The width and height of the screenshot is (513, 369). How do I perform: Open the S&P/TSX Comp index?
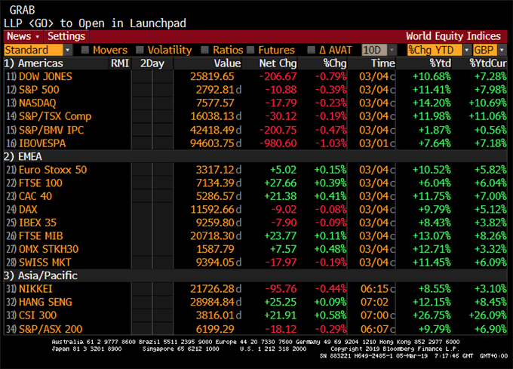(55, 116)
